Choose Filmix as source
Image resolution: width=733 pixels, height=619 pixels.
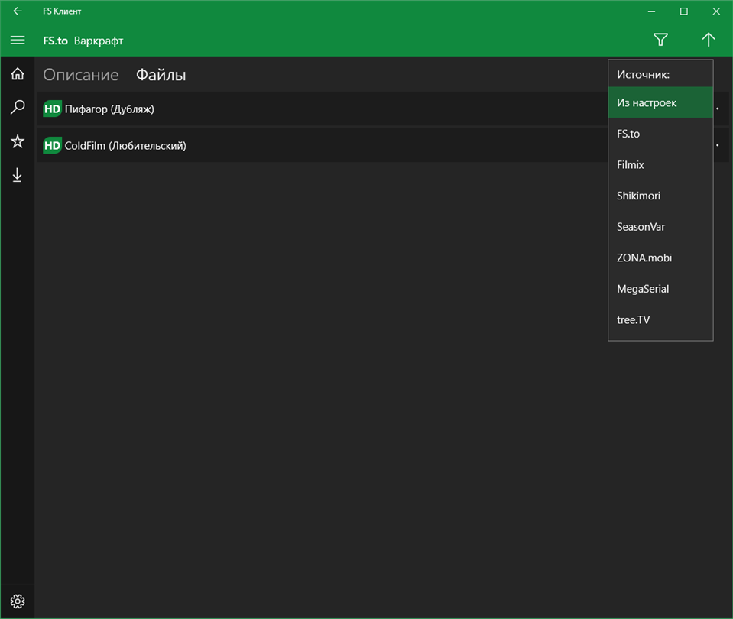click(660, 164)
